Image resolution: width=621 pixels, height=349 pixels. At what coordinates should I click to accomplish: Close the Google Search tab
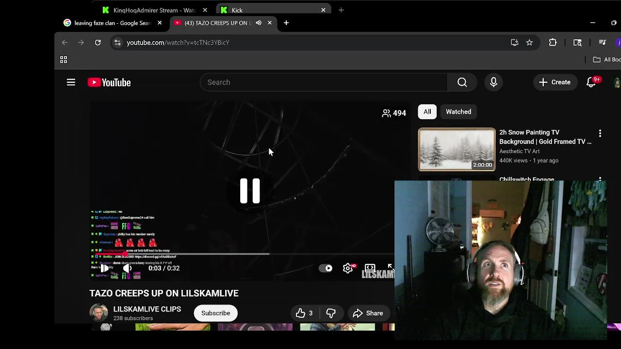pyautogui.click(x=160, y=23)
